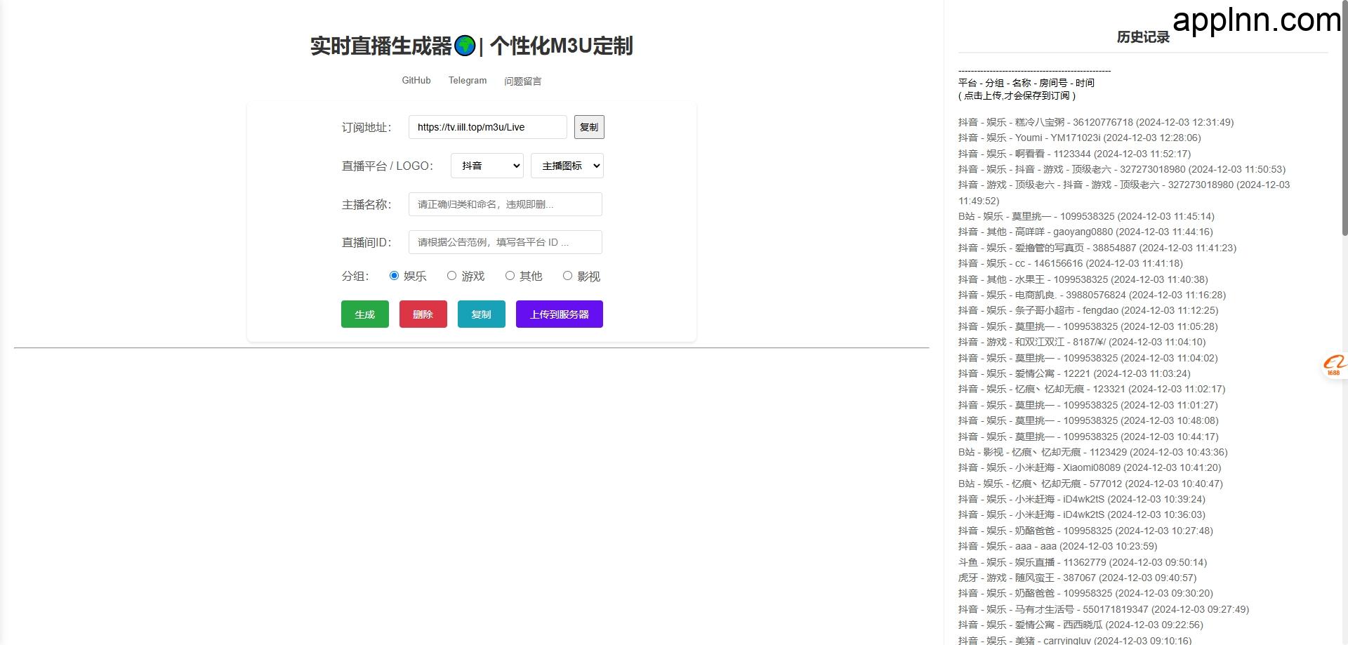
Task: Select history entry 斗鱼 娱乐直播 11362779
Action: (x=1083, y=562)
